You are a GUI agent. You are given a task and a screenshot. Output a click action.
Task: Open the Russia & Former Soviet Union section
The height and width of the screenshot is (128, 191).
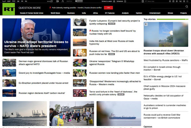coord(32,13)
